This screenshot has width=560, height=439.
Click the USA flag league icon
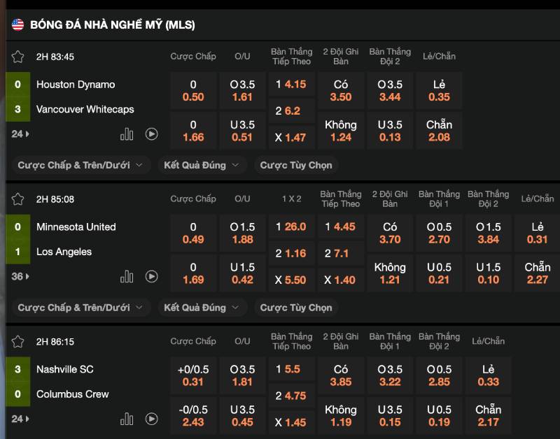click(x=17, y=25)
